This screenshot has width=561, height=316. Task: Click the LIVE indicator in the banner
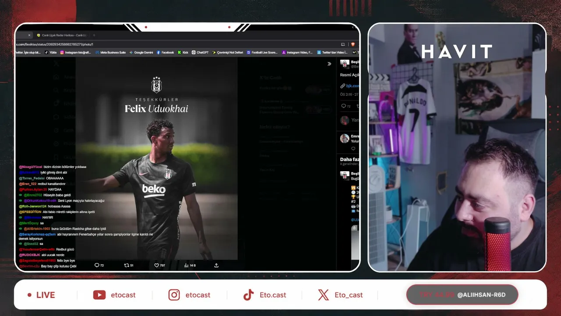coord(41,295)
